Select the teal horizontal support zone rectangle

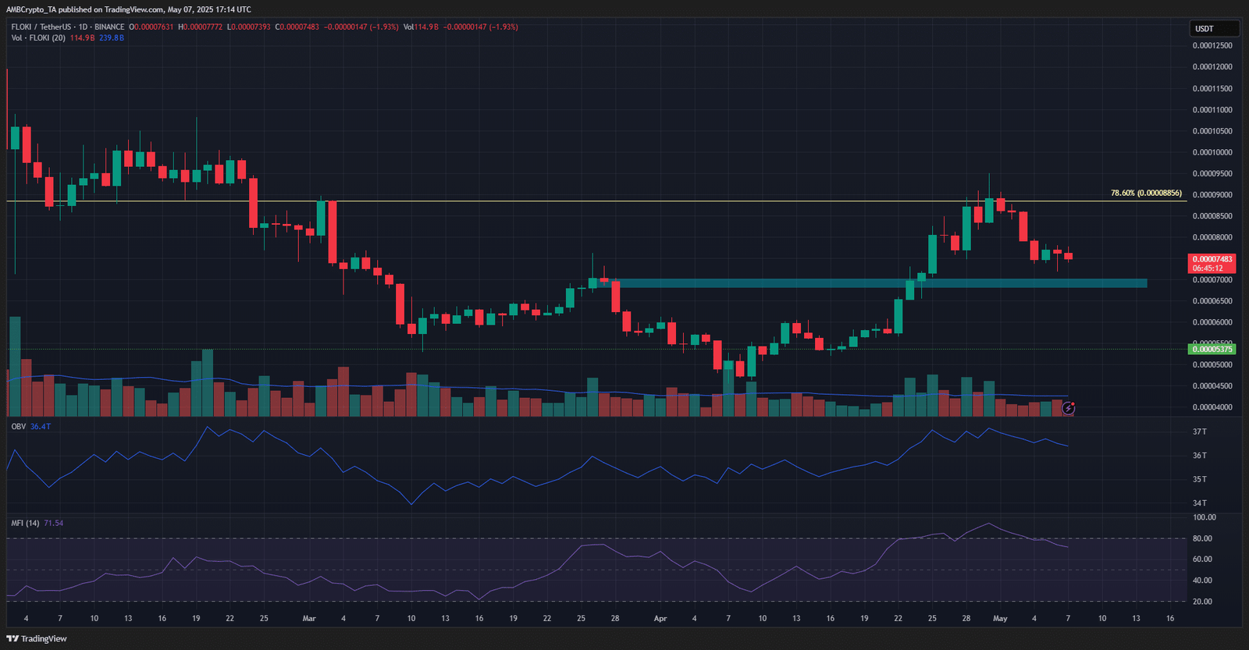[x=878, y=283]
